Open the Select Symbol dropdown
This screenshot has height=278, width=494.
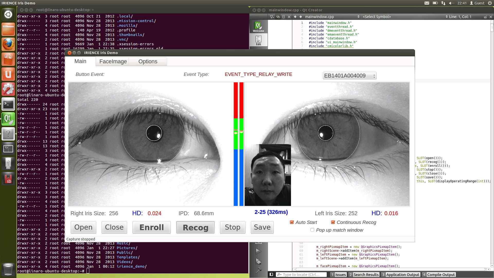pyautogui.click(x=404, y=17)
